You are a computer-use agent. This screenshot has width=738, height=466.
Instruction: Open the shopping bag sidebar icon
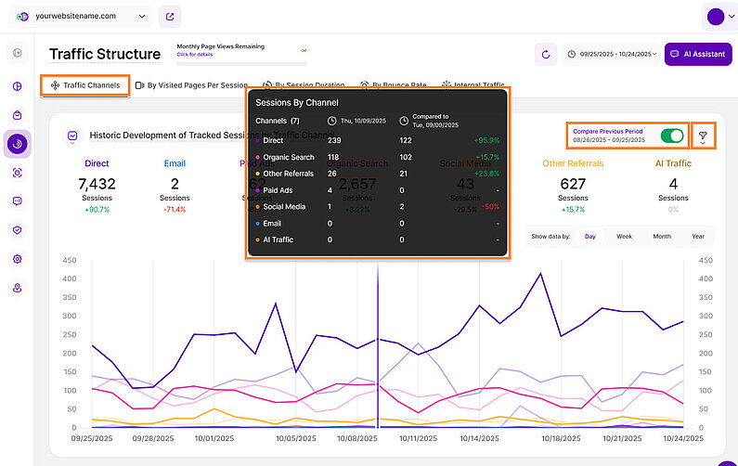pyautogui.click(x=18, y=115)
